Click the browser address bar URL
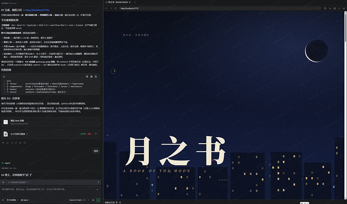 [129, 8]
